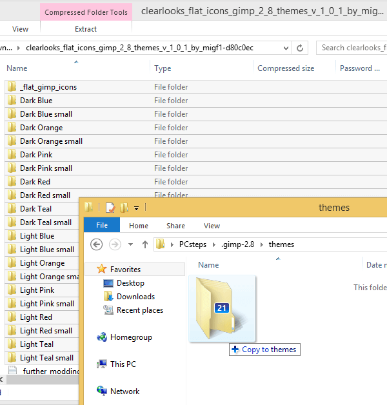
Task: Click the Dark Pink folder icon
Action: click(x=12, y=155)
